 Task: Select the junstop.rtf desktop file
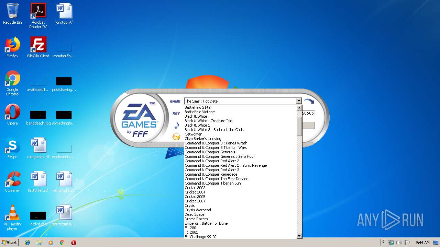pos(64,14)
